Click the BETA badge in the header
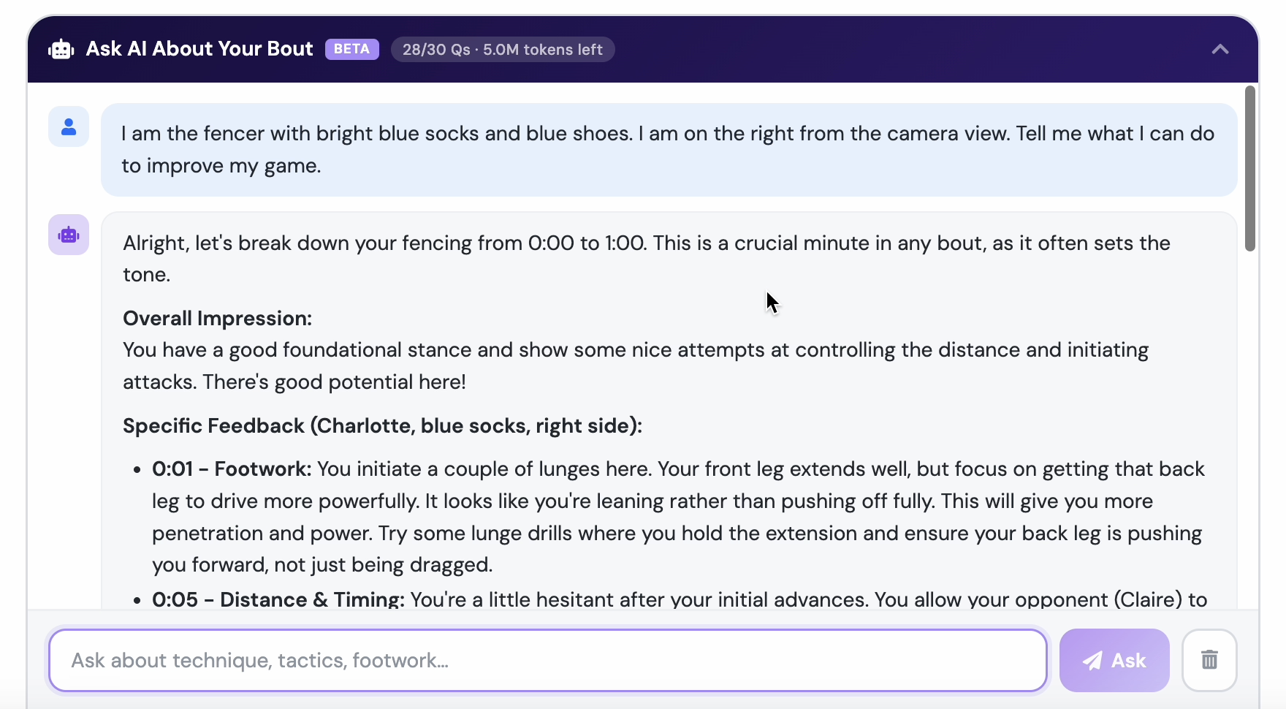The height and width of the screenshot is (709, 1286). click(351, 49)
